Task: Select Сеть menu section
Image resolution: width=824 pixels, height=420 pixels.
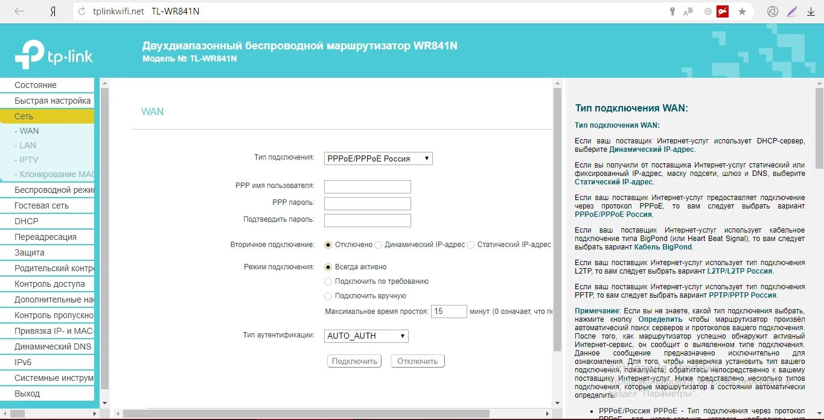Action: tap(47, 116)
